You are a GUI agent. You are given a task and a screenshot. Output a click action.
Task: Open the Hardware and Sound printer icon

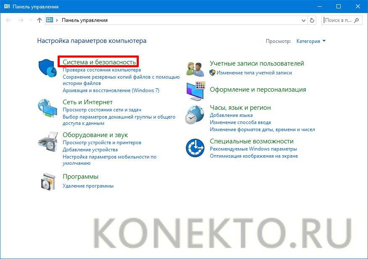tap(48, 141)
